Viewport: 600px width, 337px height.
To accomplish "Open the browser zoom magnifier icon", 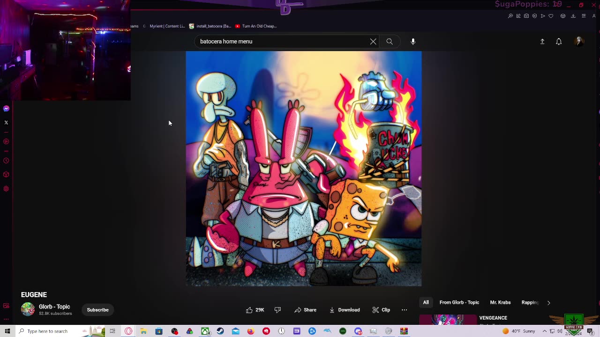I will point(510,16).
